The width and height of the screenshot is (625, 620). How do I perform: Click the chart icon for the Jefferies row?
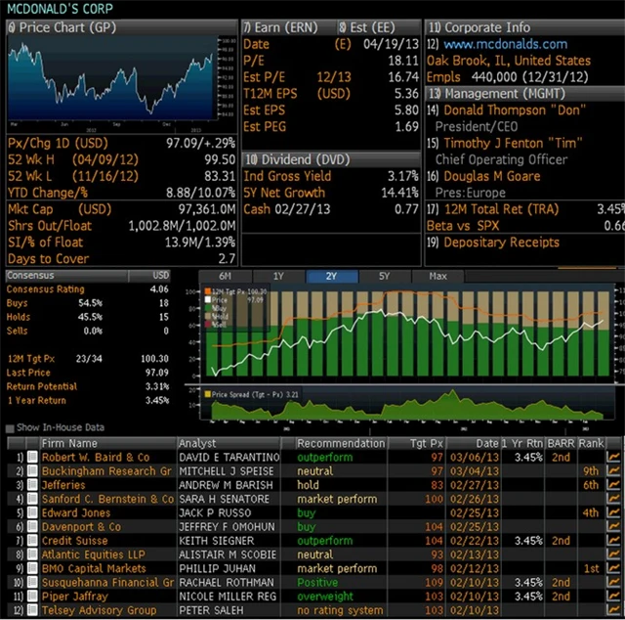pos(616,484)
